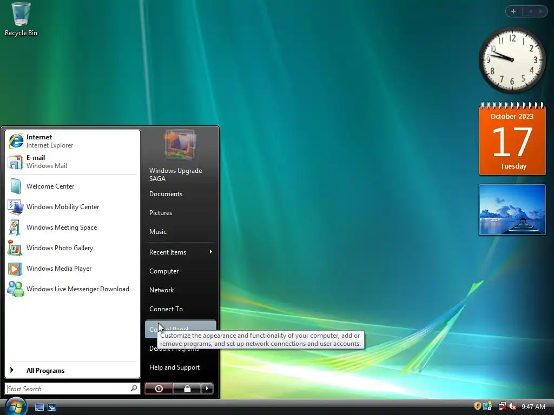Click the network disconnected tray icon

pos(502,406)
